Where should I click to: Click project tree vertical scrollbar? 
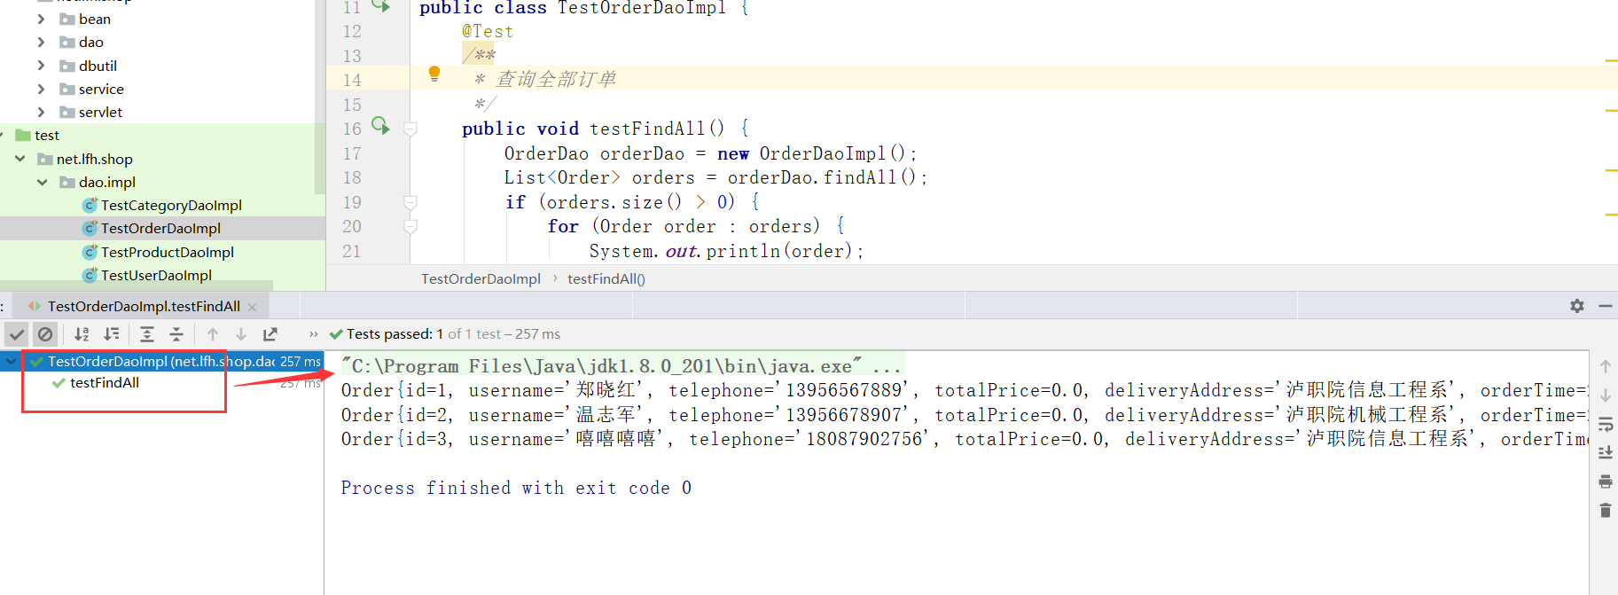point(320,98)
